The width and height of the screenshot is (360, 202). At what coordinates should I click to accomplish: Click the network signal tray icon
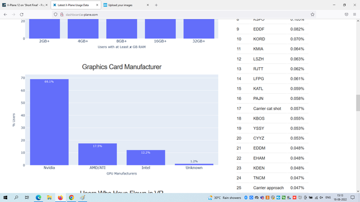pos(316,198)
